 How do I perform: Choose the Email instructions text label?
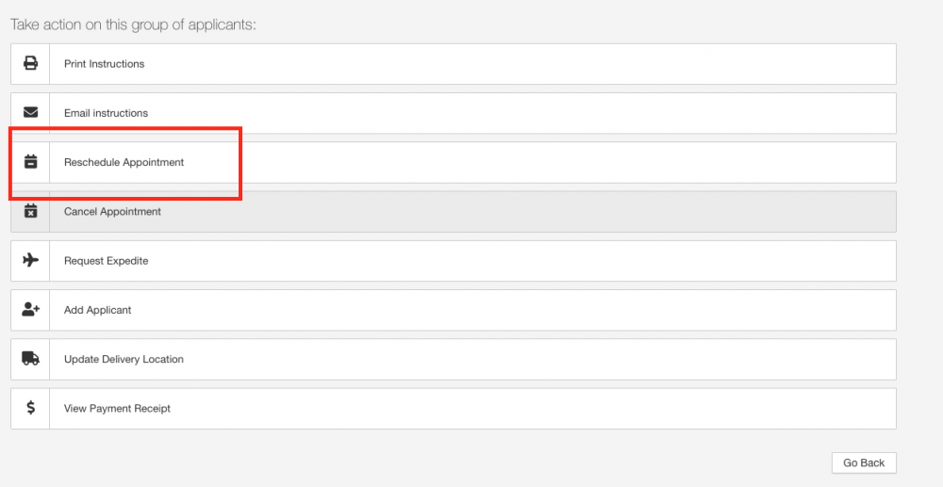coord(106,113)
